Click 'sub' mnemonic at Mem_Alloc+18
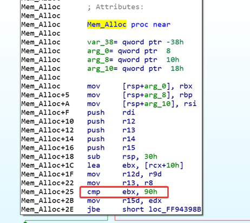The height and width of the screenshot is (223, 250). click(94, 156)
